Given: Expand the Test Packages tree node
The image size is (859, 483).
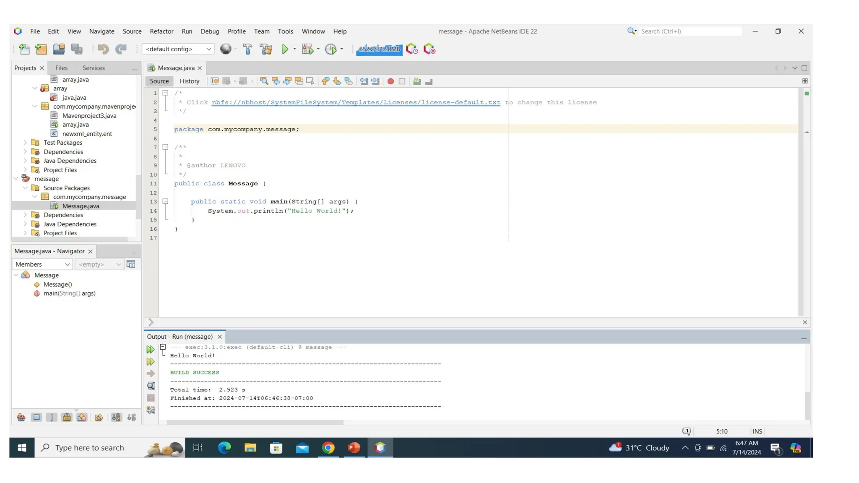Looking at the screenshot, I should click(25, 143).
